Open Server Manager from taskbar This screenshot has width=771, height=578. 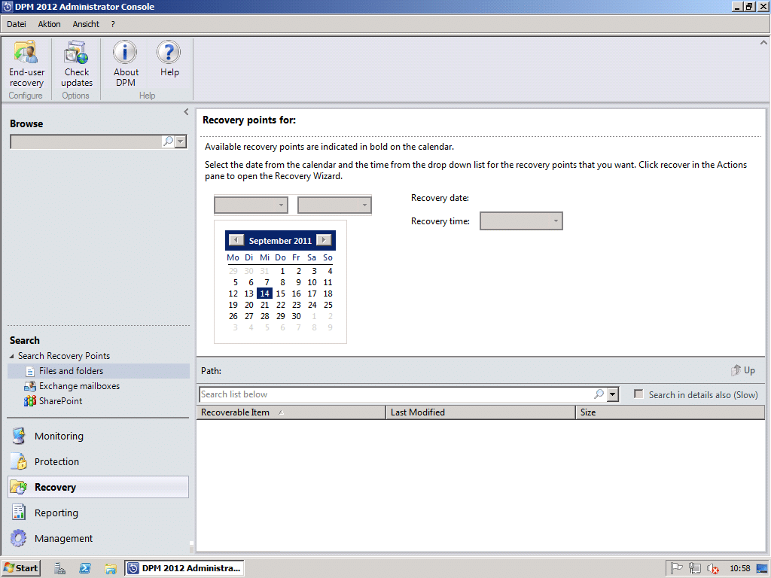coord(60,568)
